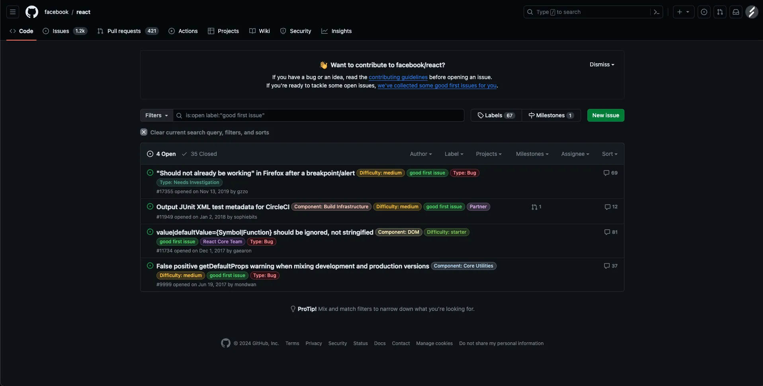Open issue "Should not already be working" in Firefox
763x386 pixels.
[255, 173]
